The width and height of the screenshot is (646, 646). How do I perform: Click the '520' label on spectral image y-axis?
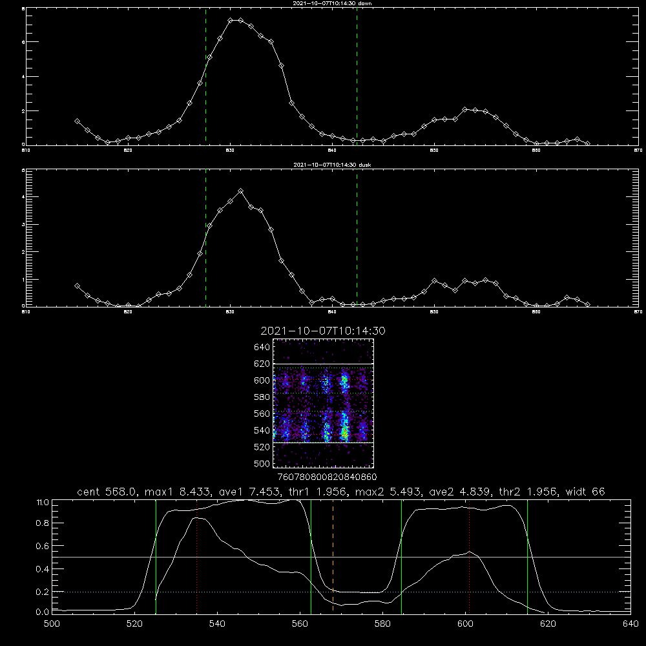tap(262, 447)
